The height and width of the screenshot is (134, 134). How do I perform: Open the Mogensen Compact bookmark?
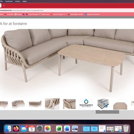[92, 14]
